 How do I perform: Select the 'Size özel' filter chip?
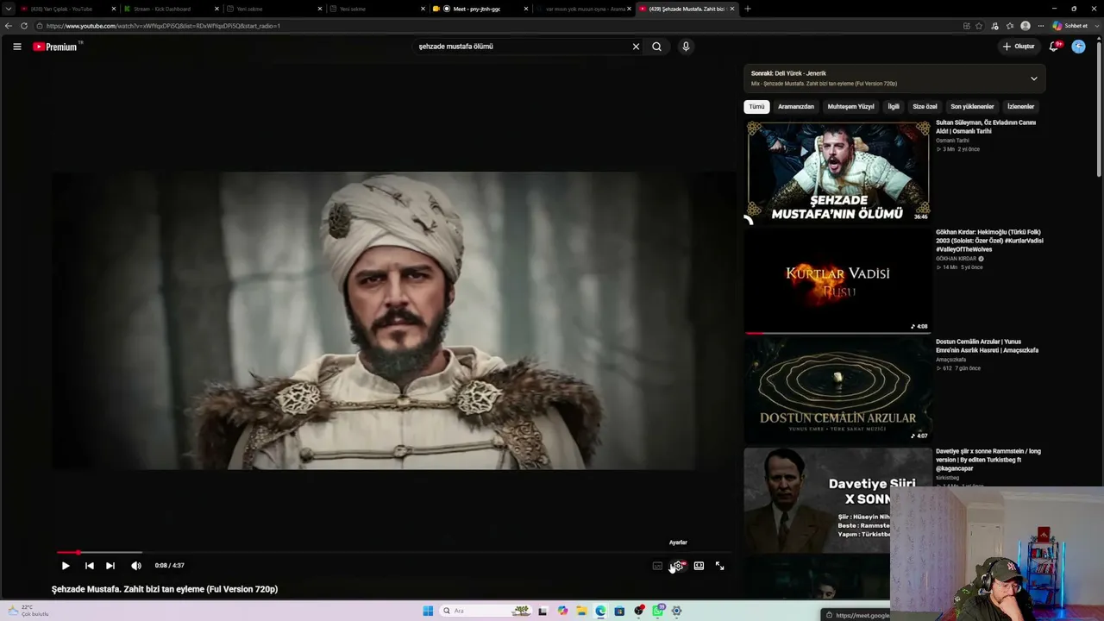pos(925,107)
